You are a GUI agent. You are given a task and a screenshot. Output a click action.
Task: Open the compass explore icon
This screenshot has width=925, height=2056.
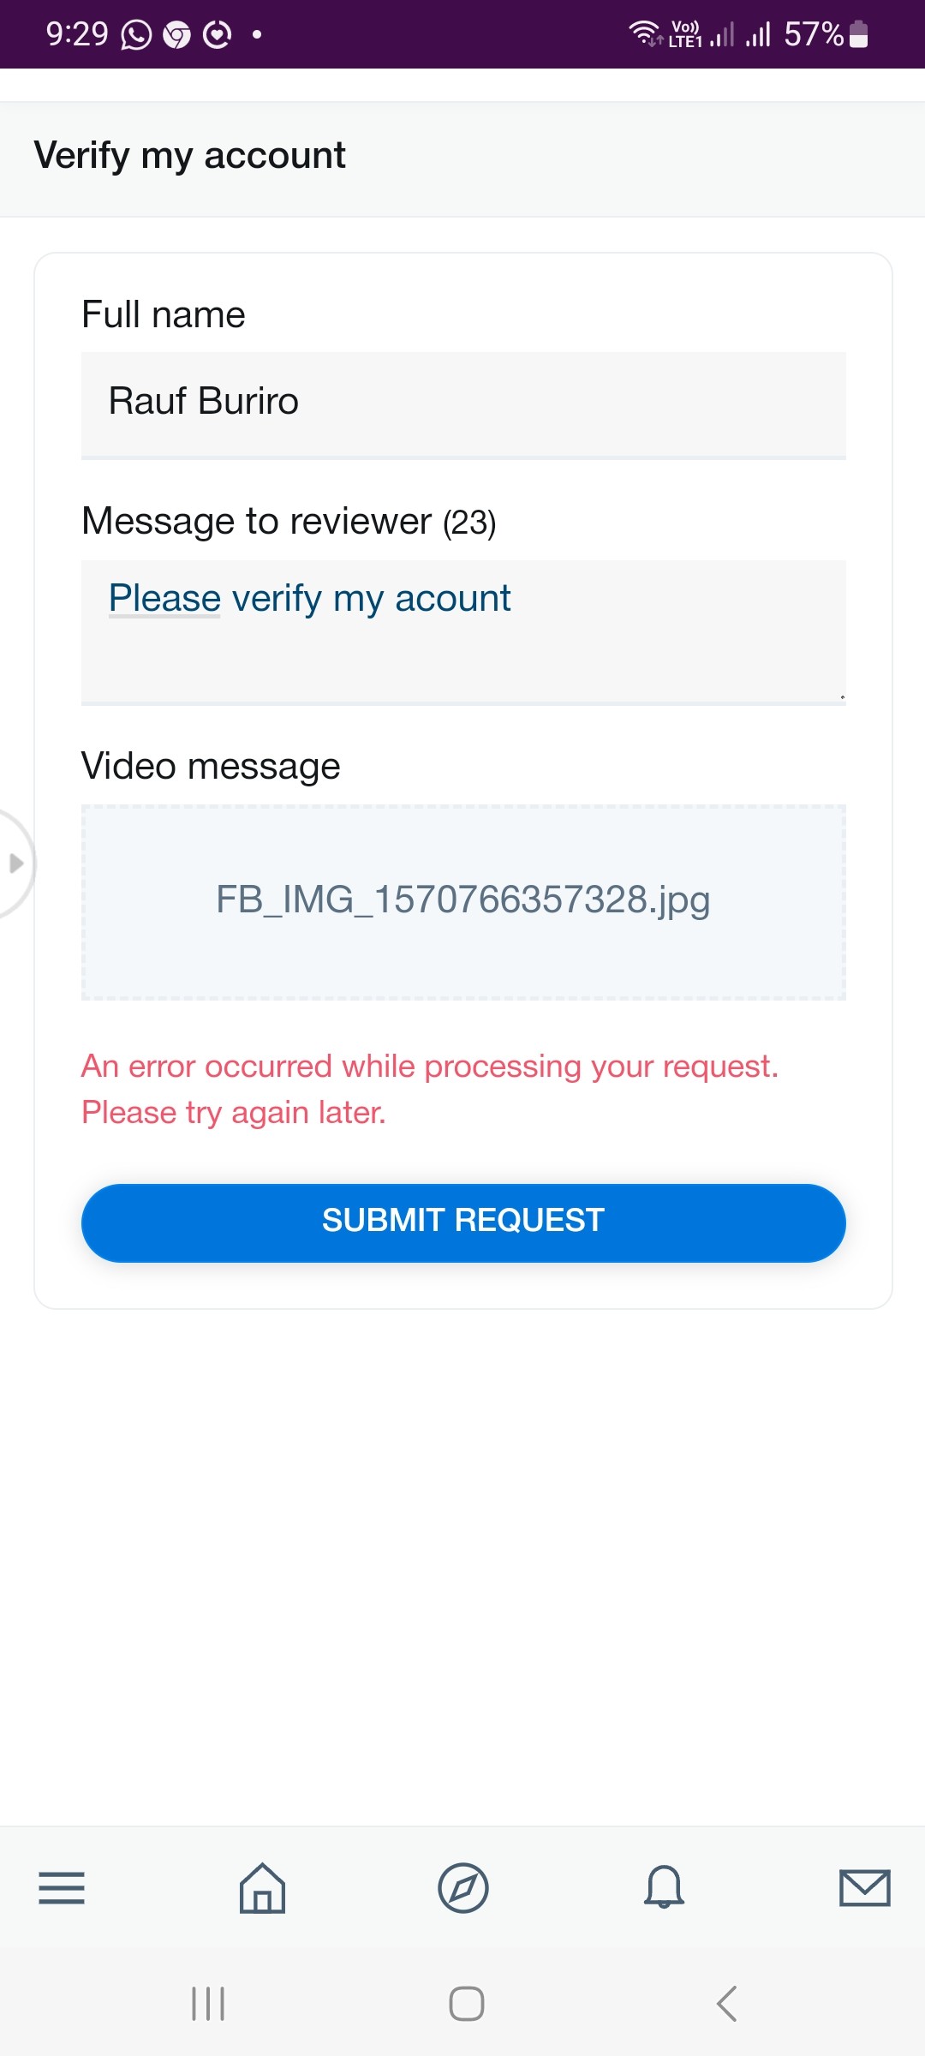463,1888
